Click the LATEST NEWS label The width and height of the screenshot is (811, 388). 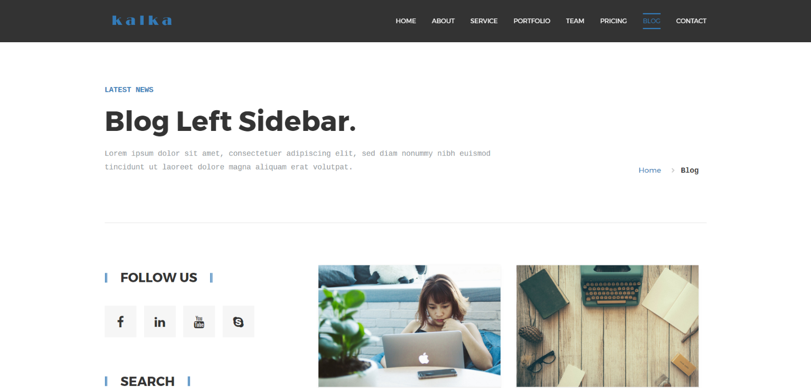pyautogui.click(x=129, y=90)
